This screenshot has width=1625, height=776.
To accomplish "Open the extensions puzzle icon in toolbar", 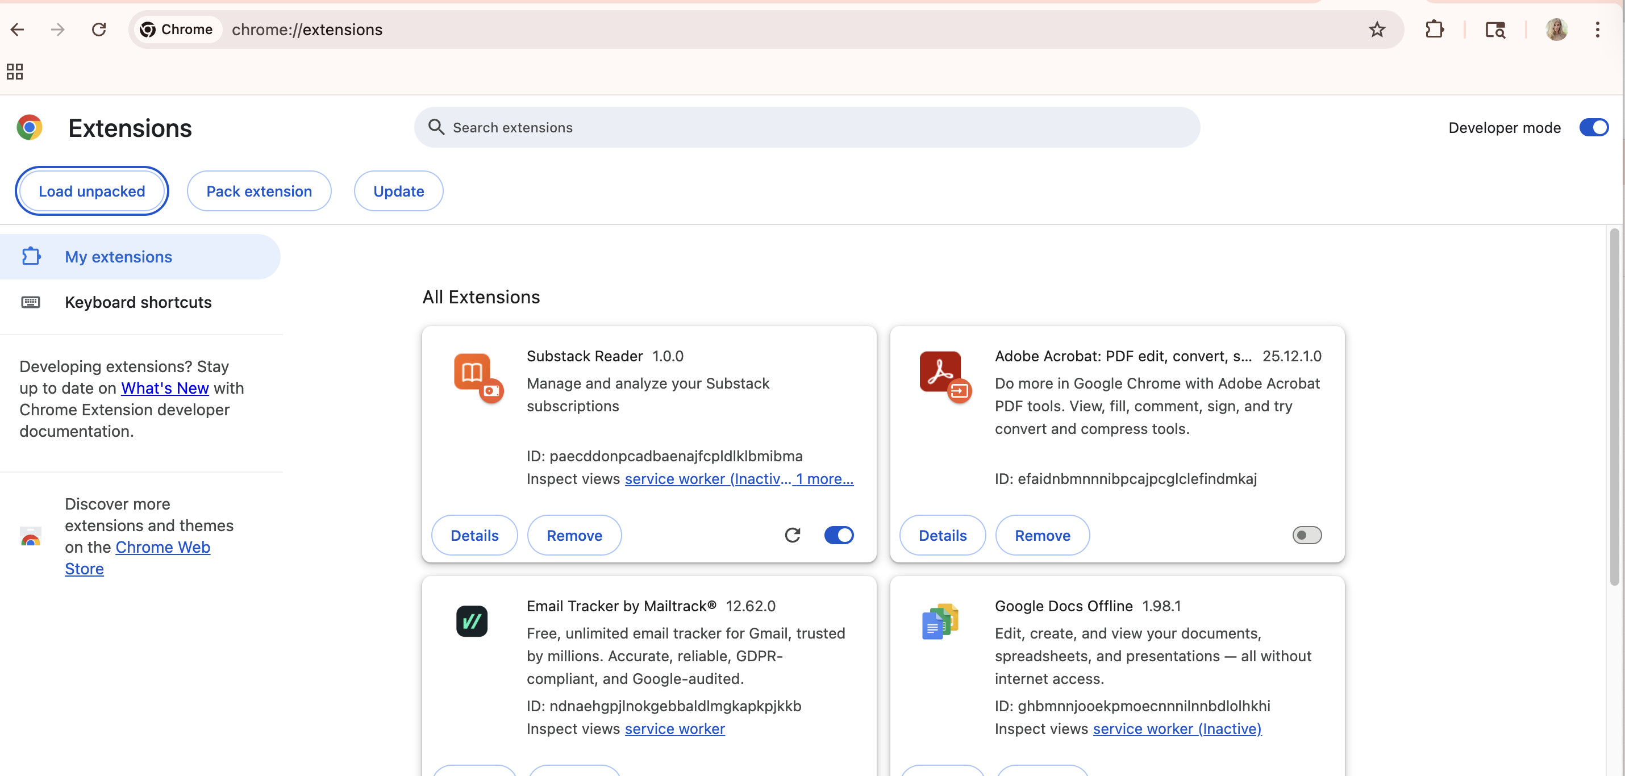I will (1434, 30).
